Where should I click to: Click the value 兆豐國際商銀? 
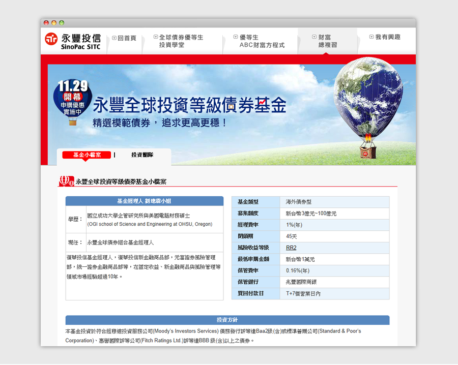301,282
